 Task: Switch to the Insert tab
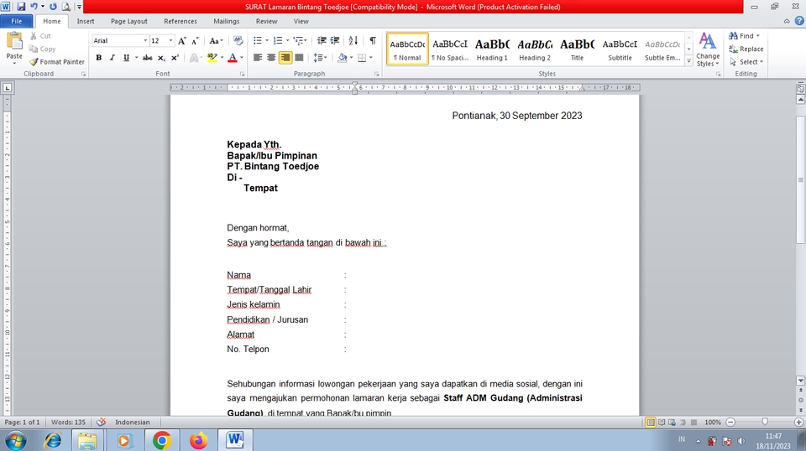[86, 21]
